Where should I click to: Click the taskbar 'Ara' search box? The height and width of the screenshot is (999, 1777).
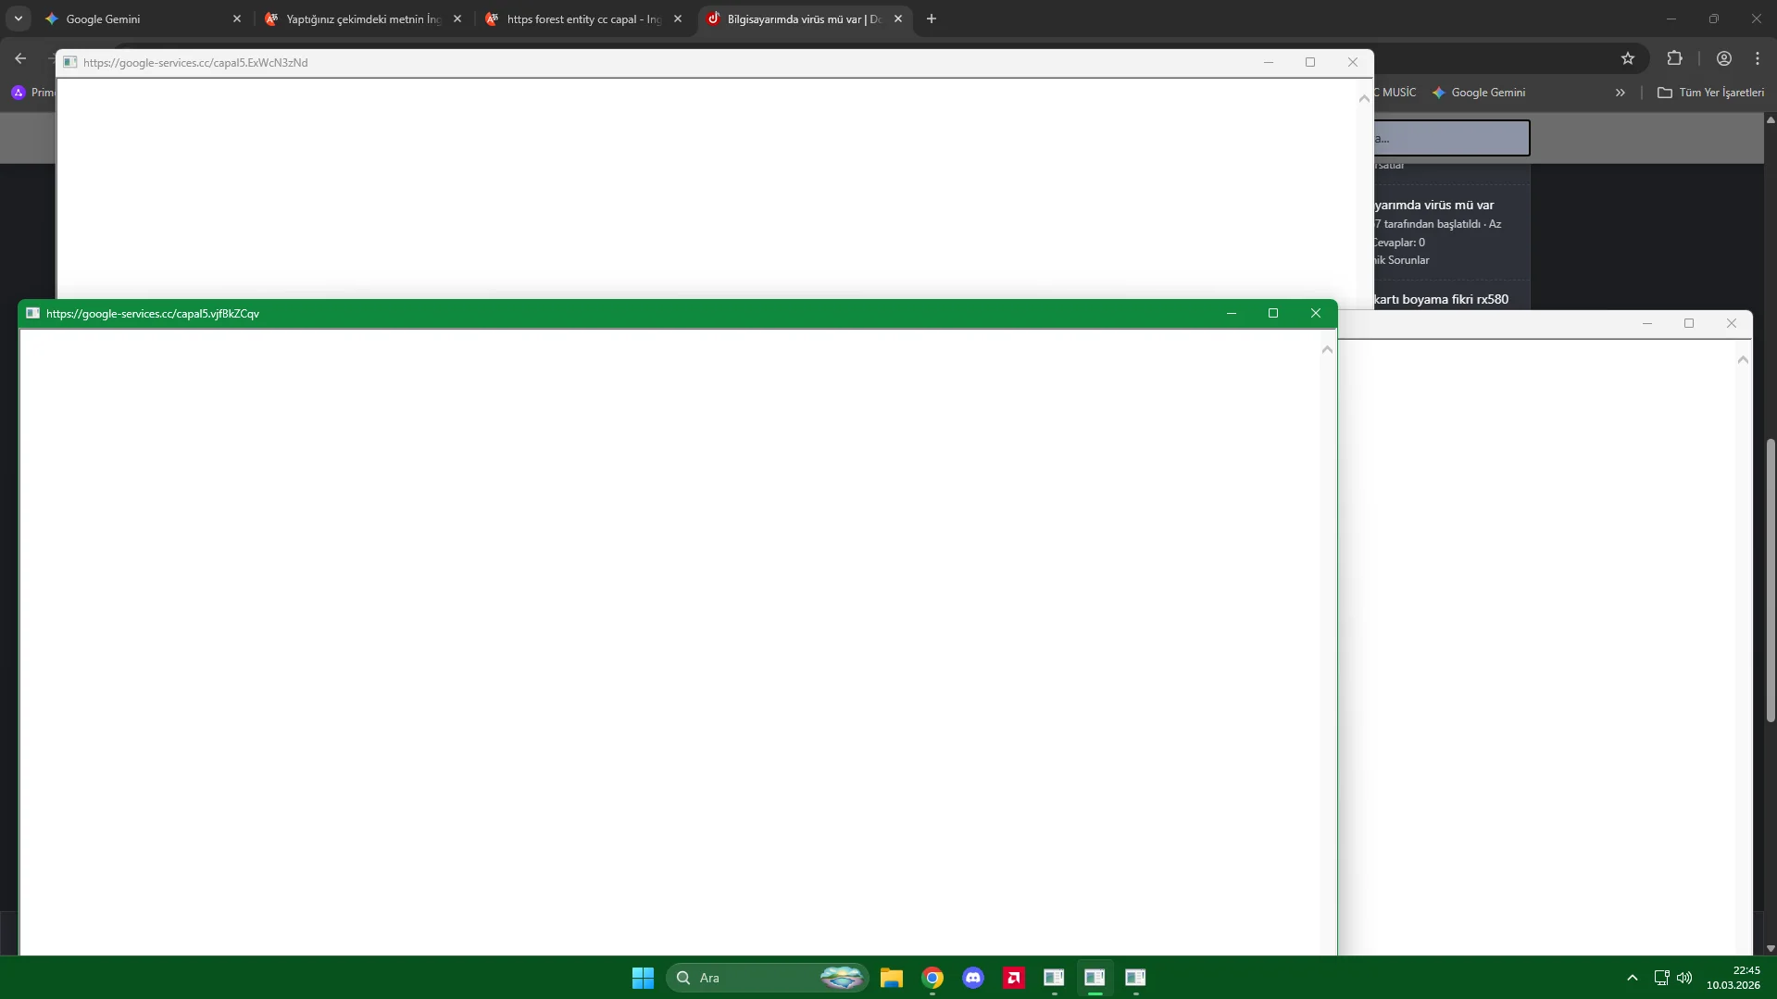(x=767, y=978)
